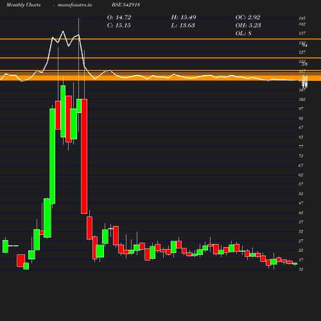Click the 142 price axis label

click(x=302, y=24)
